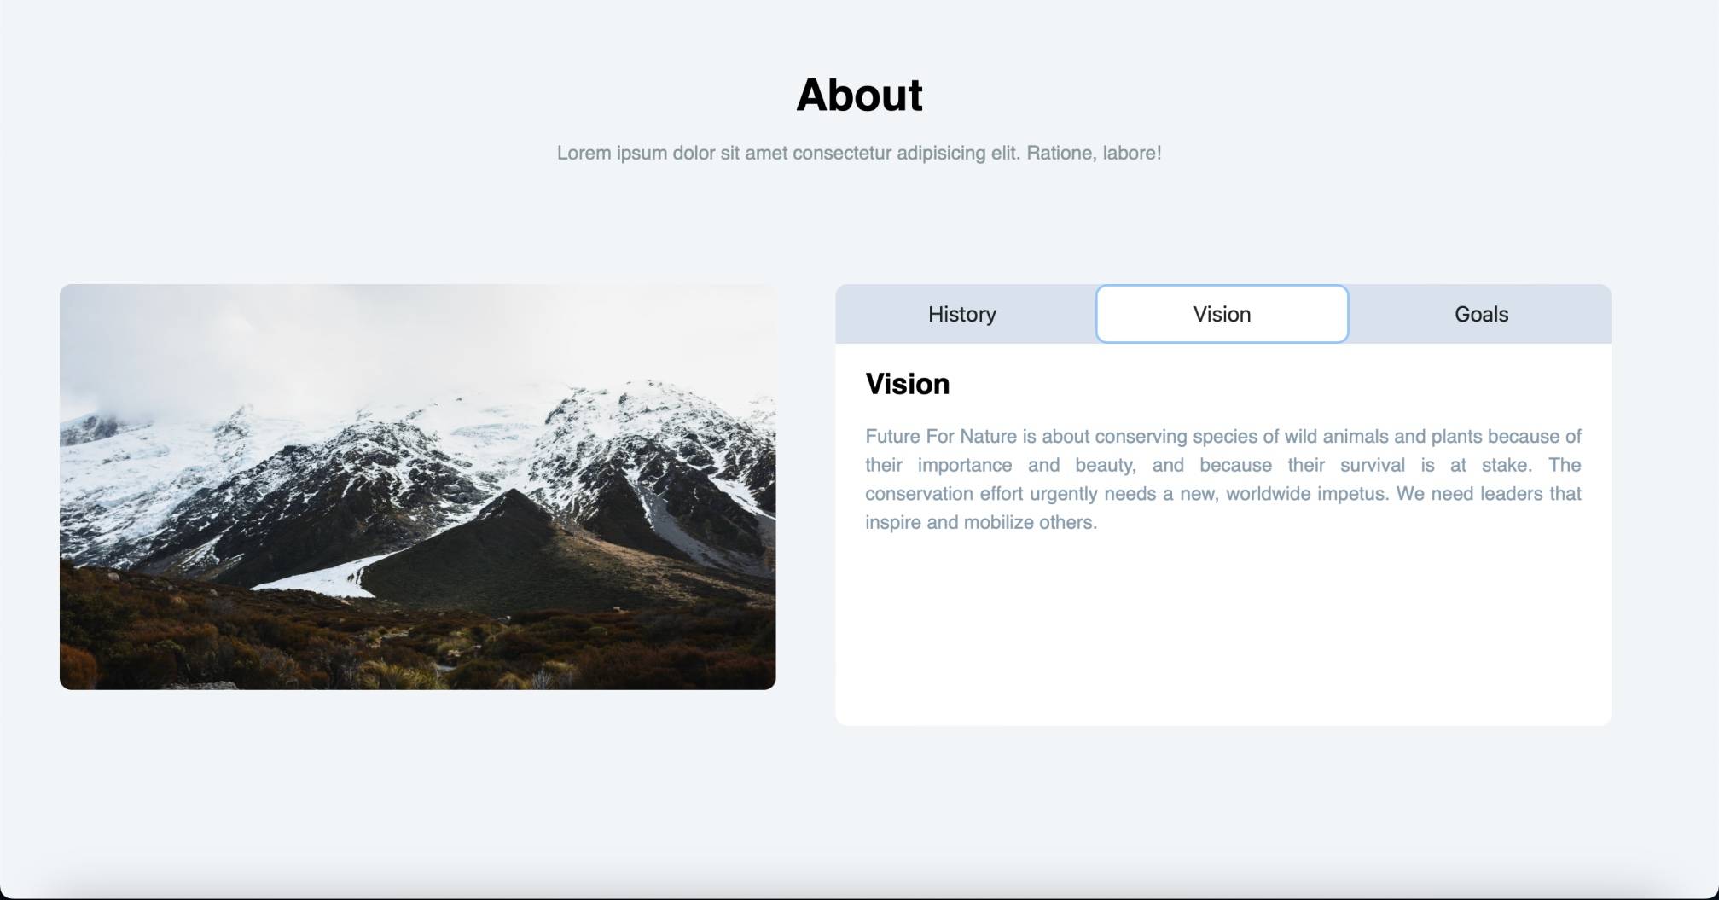Click the paragraph starting 'Future For Nature'
This screenshot has width=1719, height=900.
pyautogui.click(x=1222, y=479)
